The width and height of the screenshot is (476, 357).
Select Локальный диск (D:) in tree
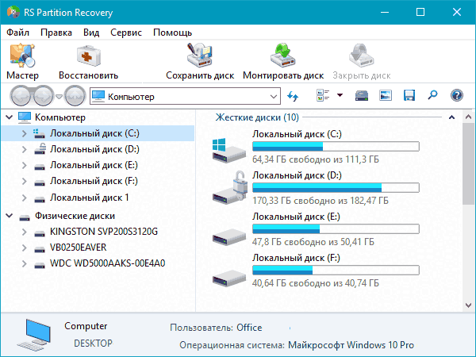coord(94,149)
